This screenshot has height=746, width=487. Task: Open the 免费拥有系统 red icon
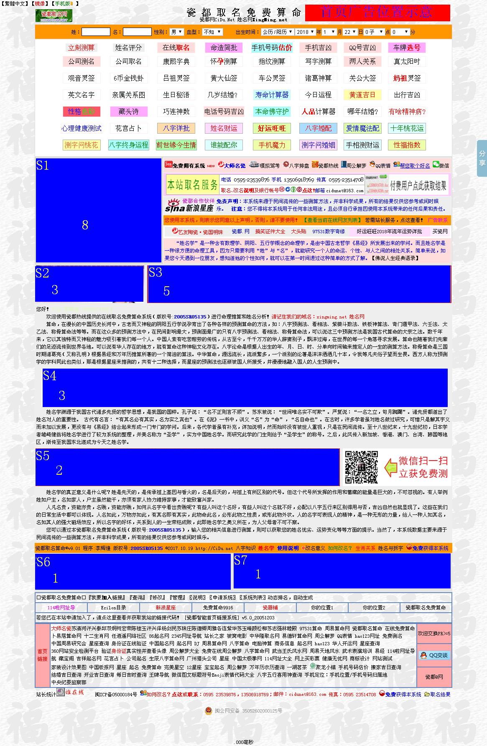point(168,165)
